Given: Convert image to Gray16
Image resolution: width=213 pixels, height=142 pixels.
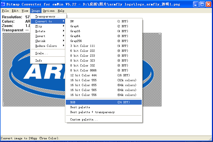Looking at the screenshot, I should (x=104, y=31).
